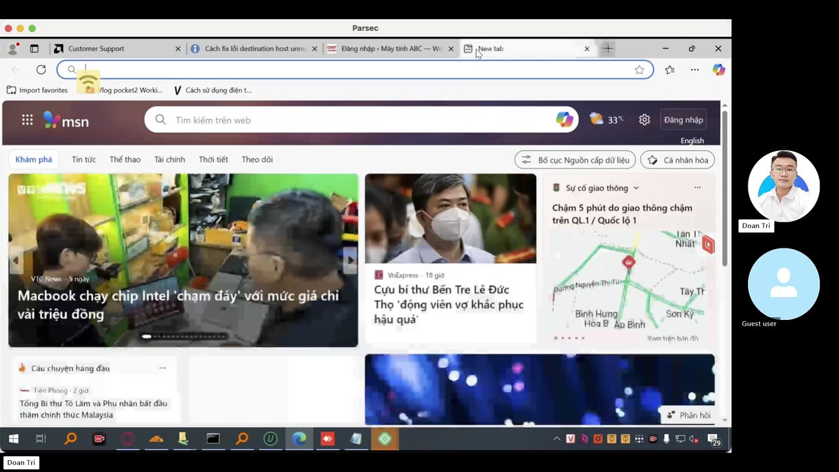839x472 pixels.
Task: Open Copilot icon in browser toolbar
Action: click(718, 69)
